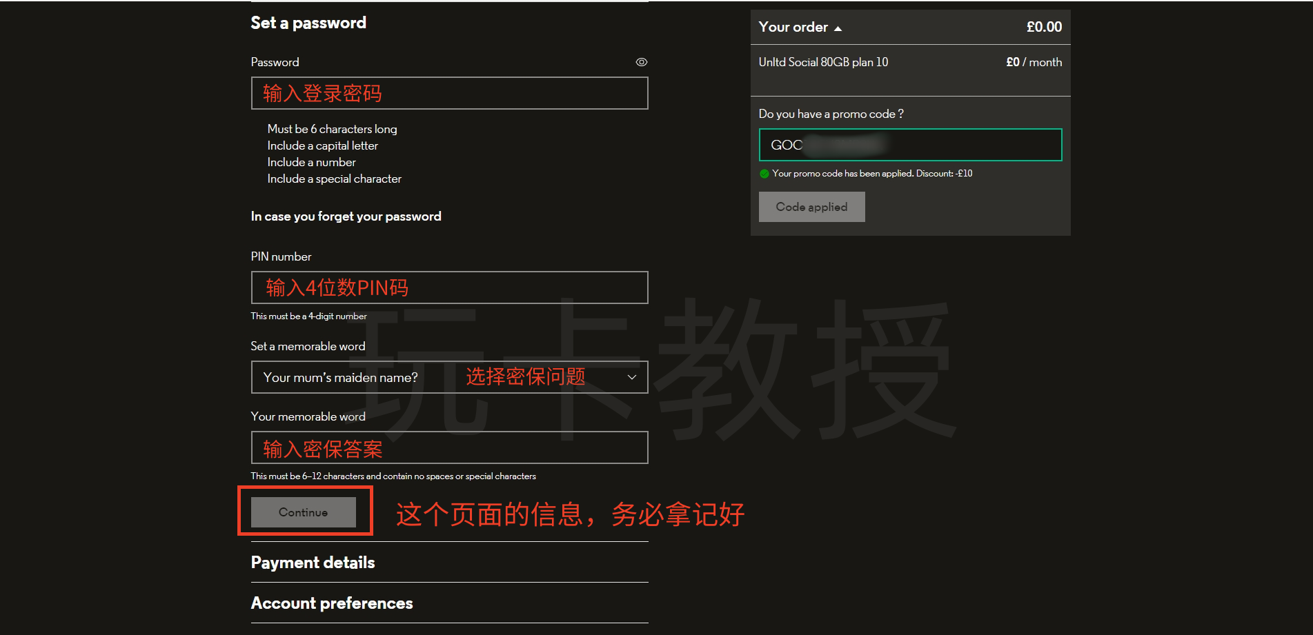Viewport: 1313px width, 635px height.
Task: Click the chevron arrow on memorable word selector
Action: coord(631,377)
